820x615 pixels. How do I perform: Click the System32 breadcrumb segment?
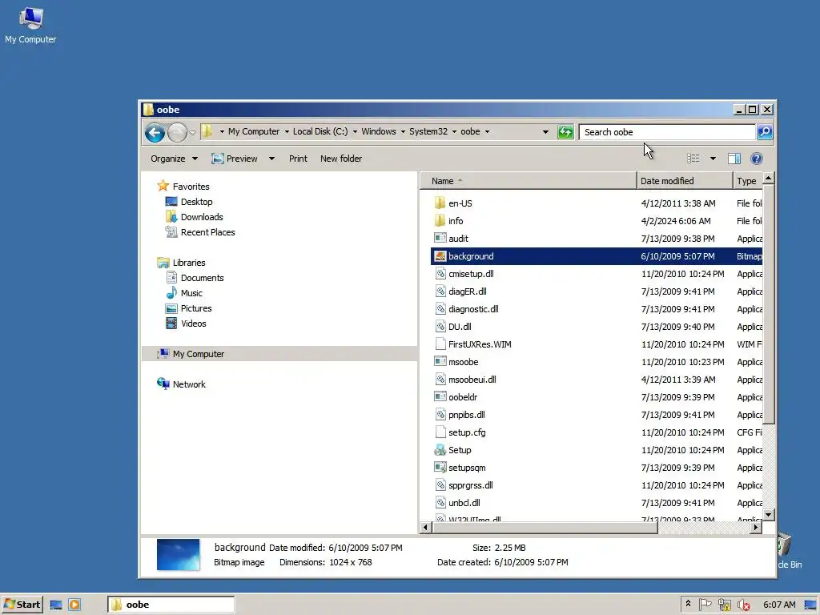(428, 132)
